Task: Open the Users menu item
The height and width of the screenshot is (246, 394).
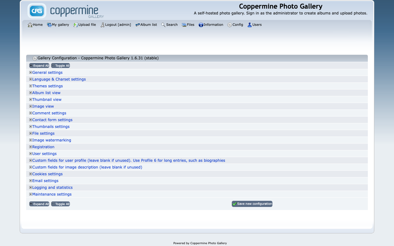Action: 255,25
